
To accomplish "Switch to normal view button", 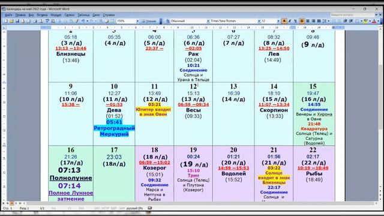I will (x=4, y=203).
